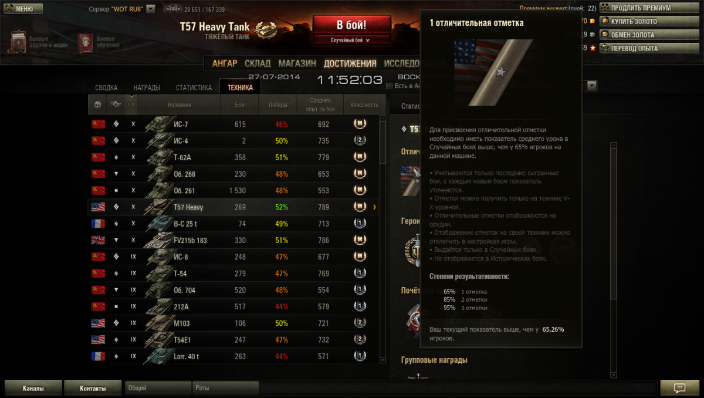Viewport: 704px width, 398px height.
Task: Click the nation globe column header icon
Action: 97,105
